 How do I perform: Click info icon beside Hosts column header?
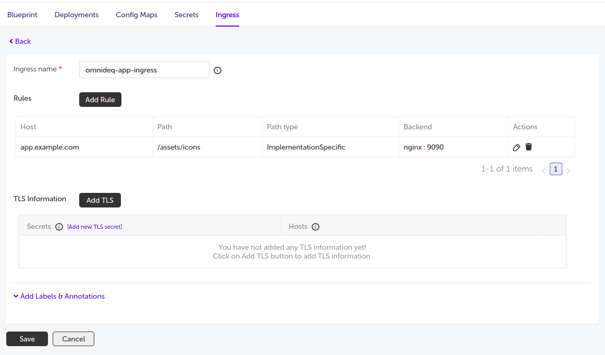315,227
